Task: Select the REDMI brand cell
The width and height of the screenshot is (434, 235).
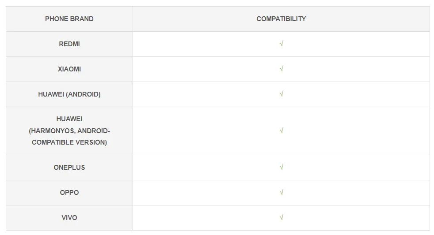Action: click(x=69, y=44)
